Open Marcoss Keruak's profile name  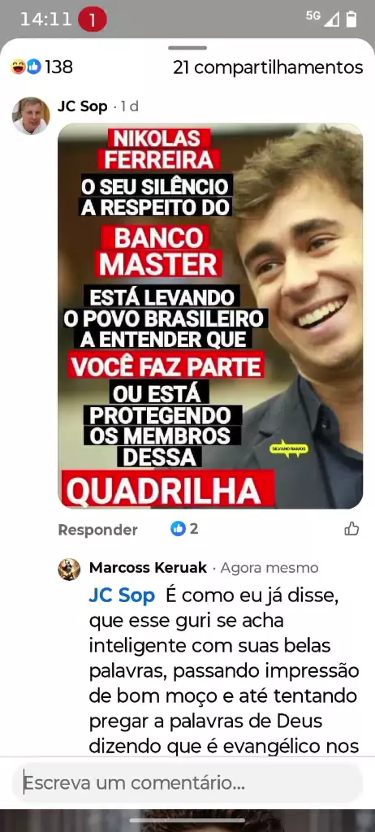[x=148, y=568]
